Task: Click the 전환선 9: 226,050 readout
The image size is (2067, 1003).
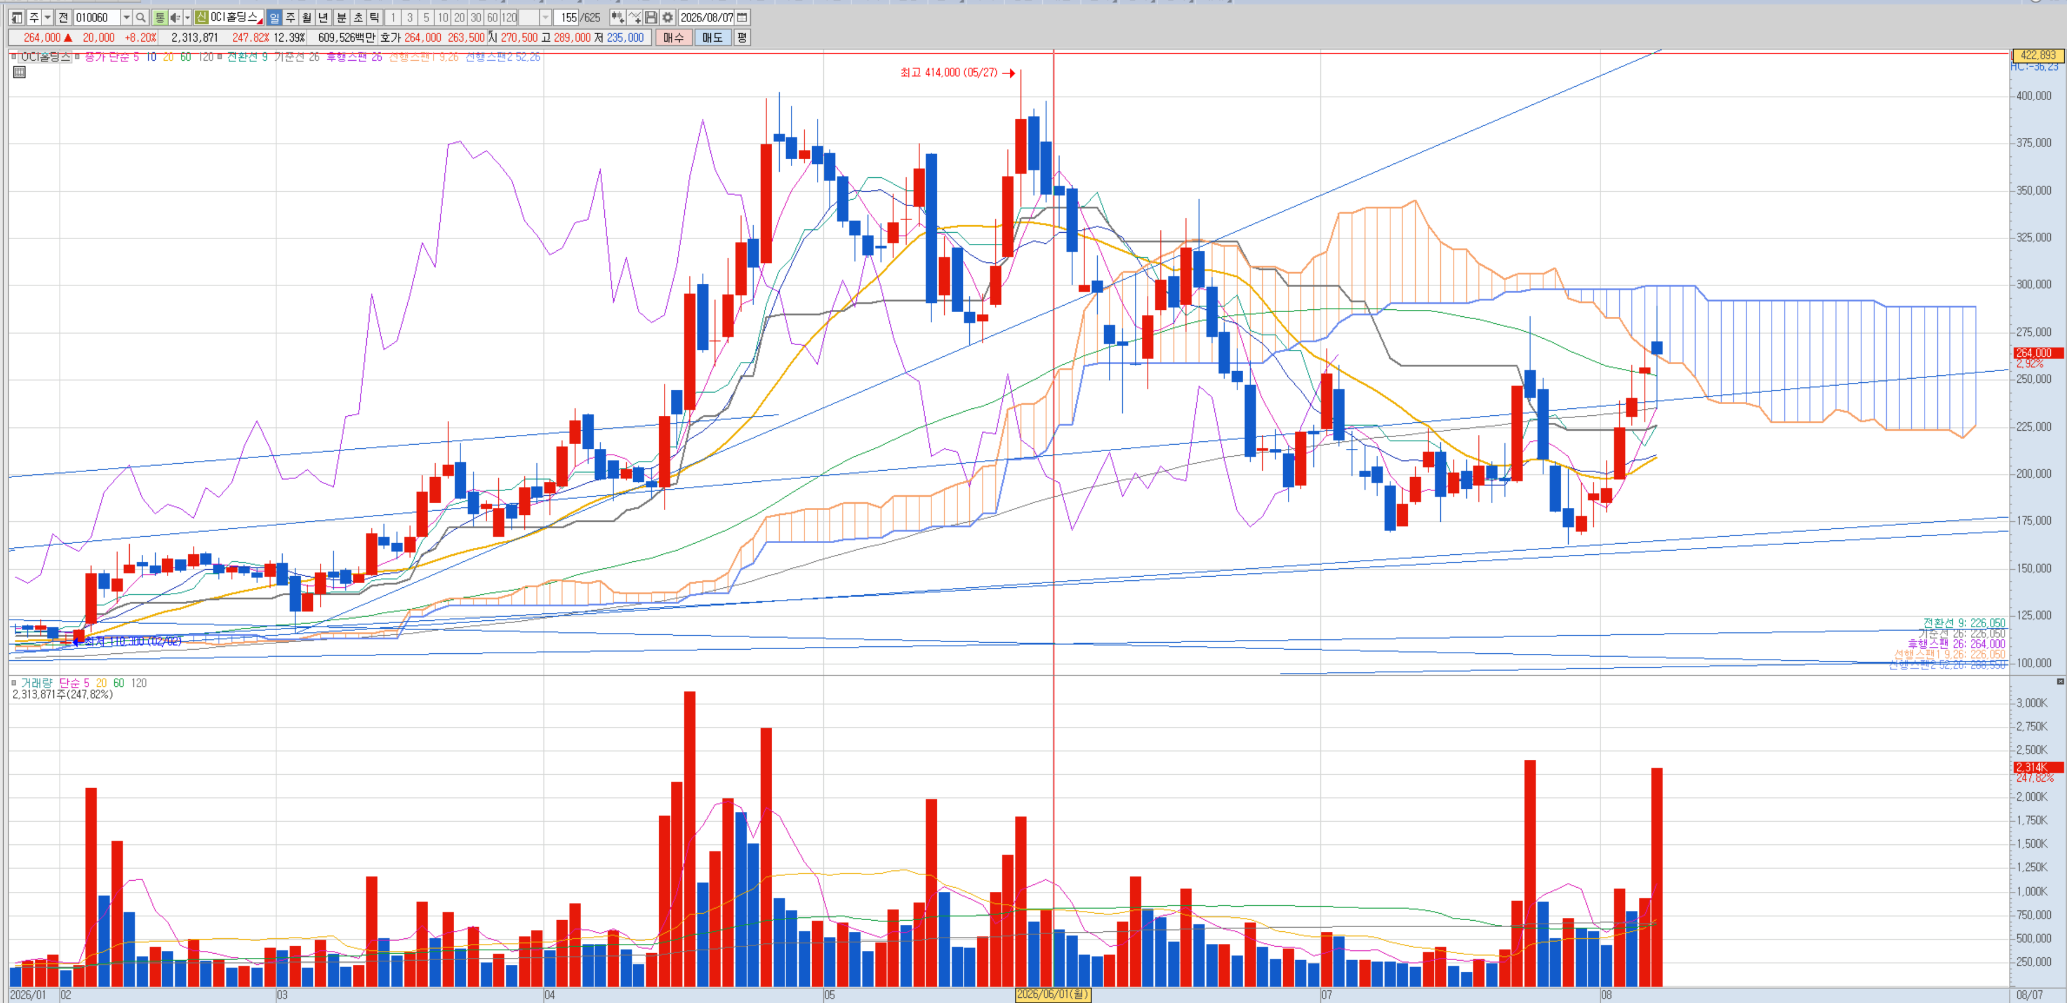Action: point(1963,624)
